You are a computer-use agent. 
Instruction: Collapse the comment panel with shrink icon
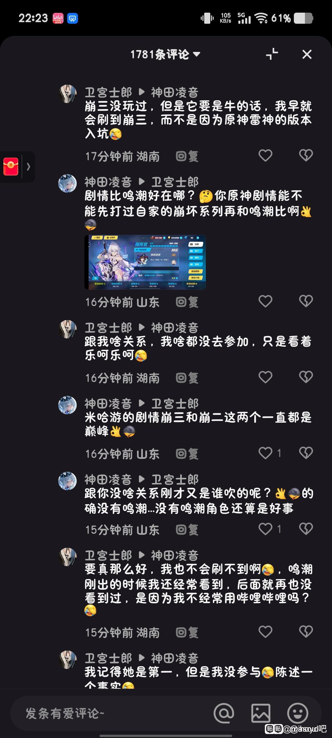point(272,54)
